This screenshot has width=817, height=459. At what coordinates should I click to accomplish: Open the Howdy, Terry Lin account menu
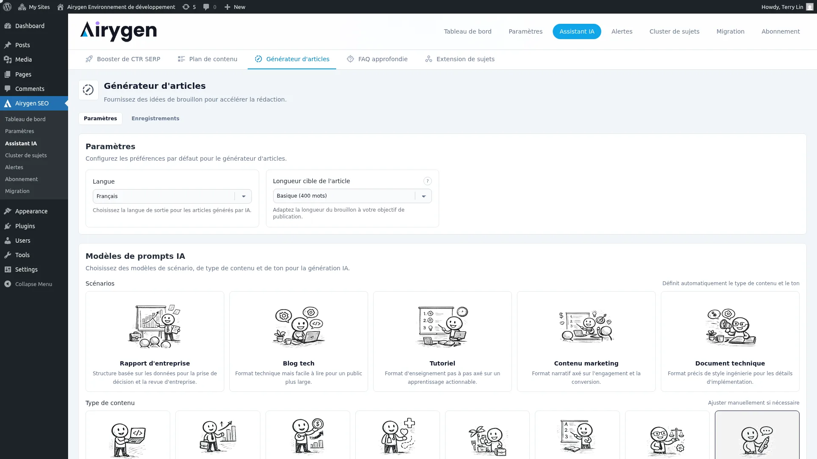click(x=787, y=7)
